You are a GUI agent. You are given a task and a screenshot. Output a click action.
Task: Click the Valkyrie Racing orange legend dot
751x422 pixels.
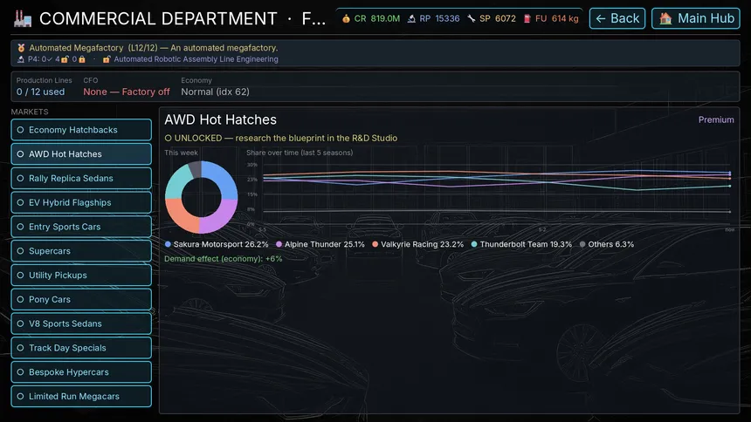click(x=375, y=244)
